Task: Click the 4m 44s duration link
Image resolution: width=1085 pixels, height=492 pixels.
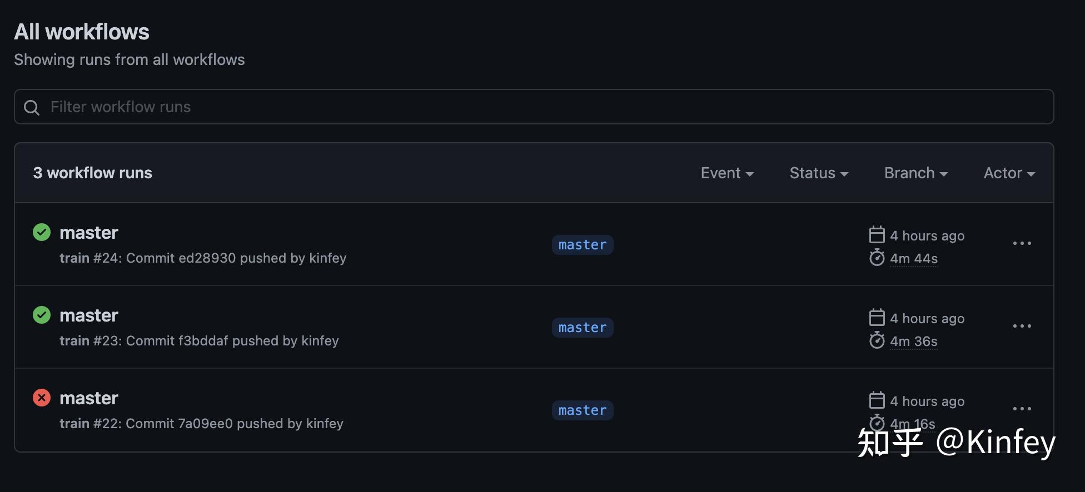Action: coord(914,259)
